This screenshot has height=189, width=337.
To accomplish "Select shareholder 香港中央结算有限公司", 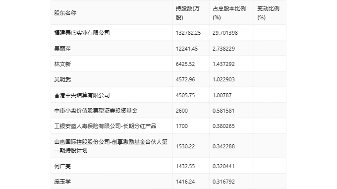I will [82, 95].
